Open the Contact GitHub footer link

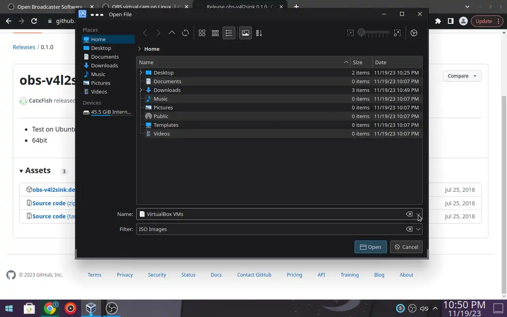(254, 275)
